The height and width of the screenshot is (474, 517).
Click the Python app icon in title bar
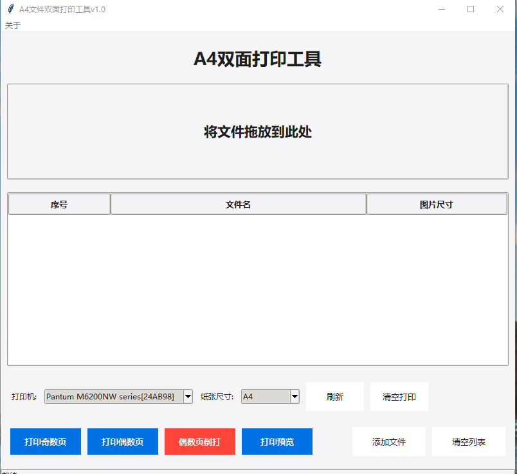[x=9, y=9]
